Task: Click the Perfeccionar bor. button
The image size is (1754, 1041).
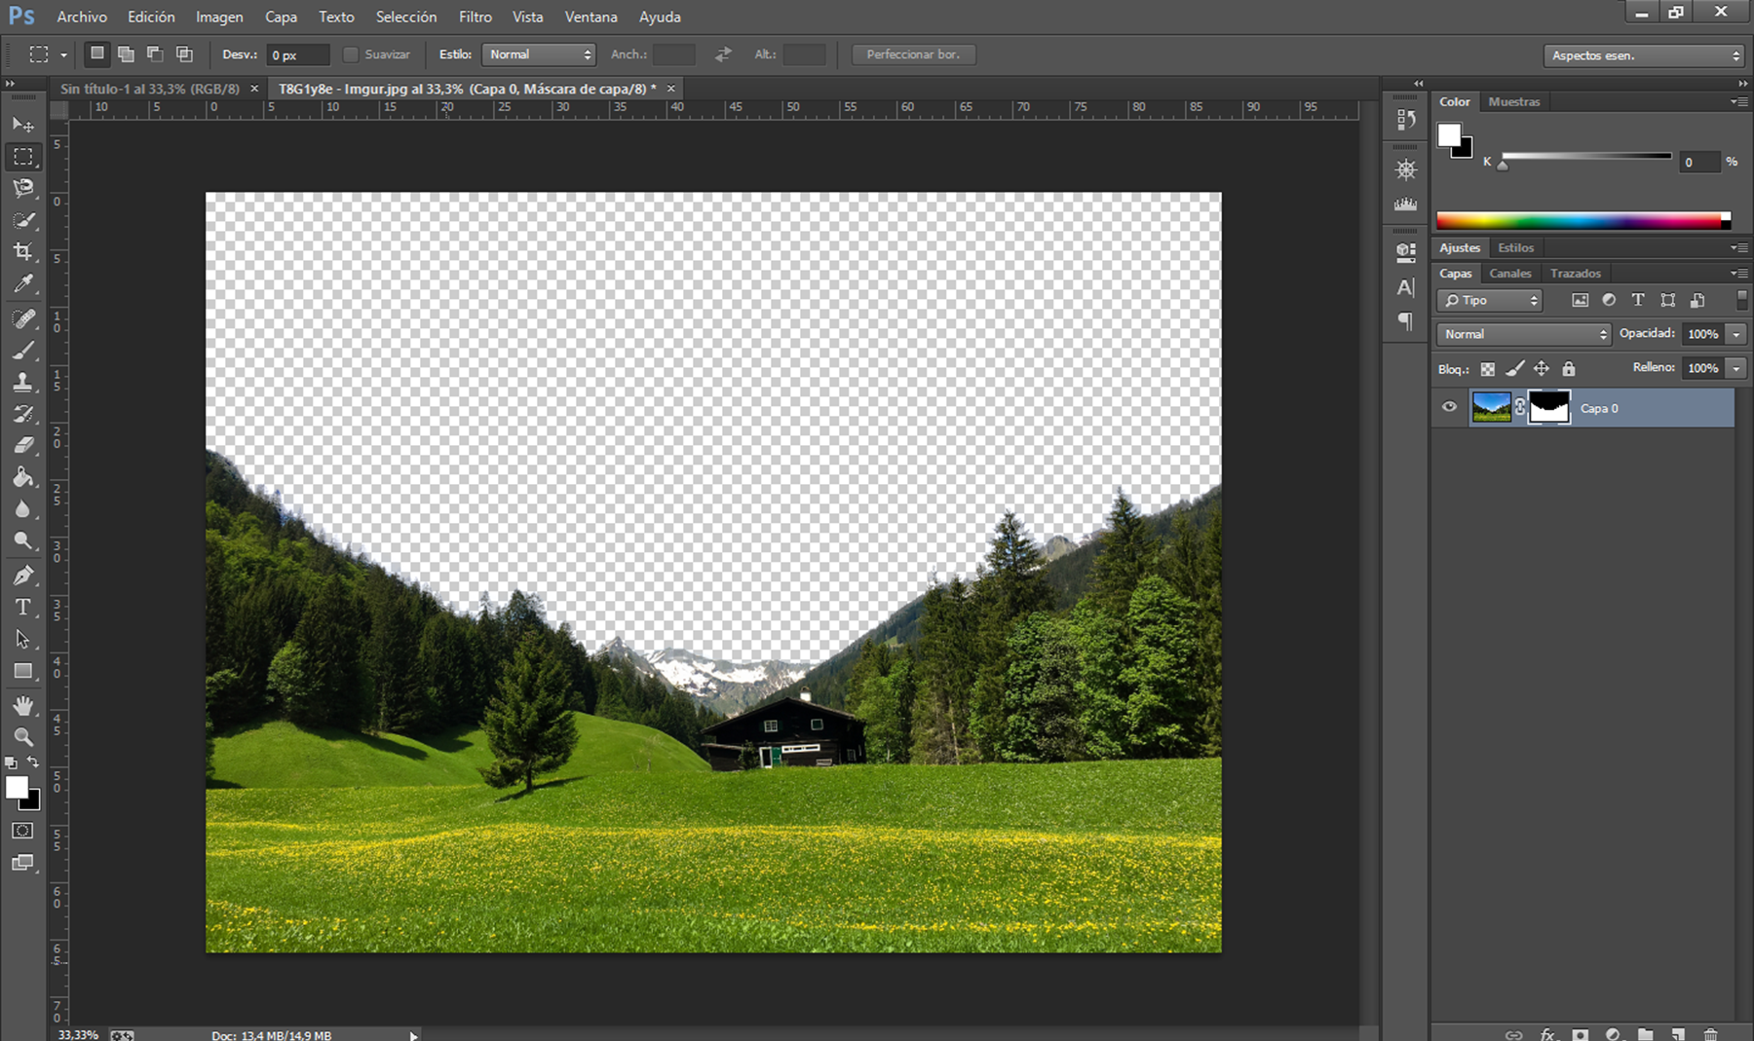Action: click(x=914, y=55)
